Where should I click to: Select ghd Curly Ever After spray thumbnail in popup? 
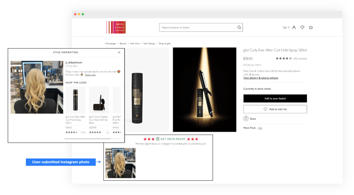(76, 100)
